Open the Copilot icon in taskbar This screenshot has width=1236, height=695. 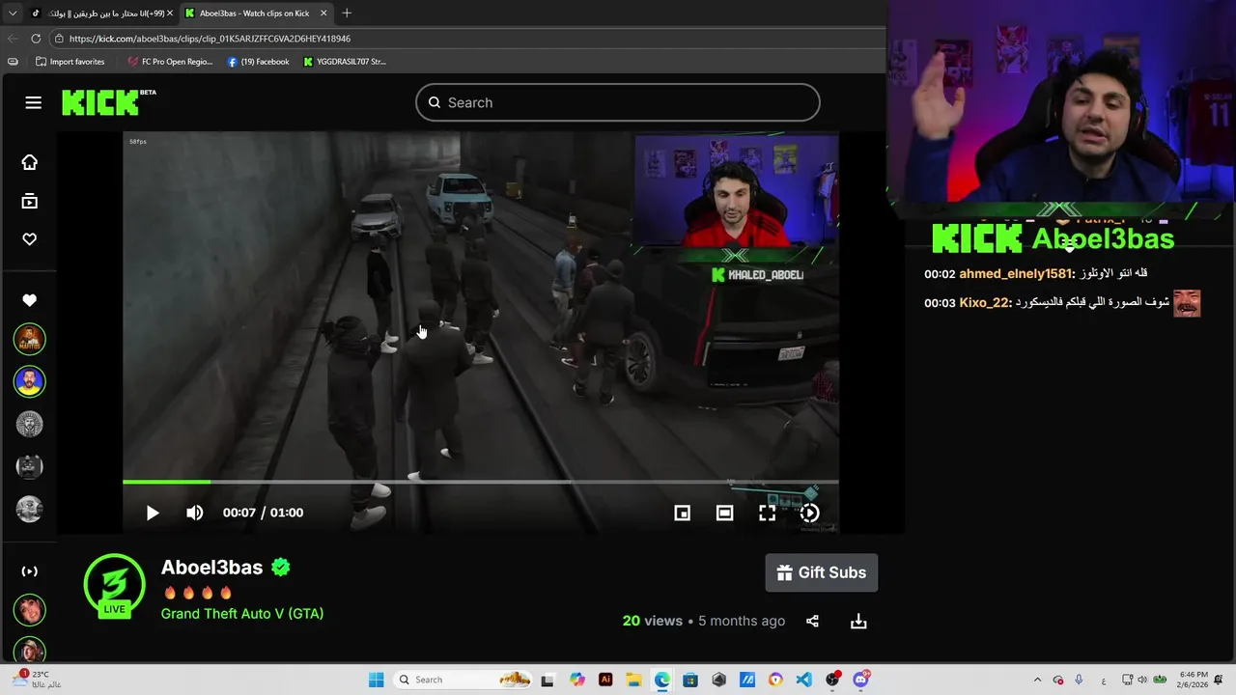576,680
